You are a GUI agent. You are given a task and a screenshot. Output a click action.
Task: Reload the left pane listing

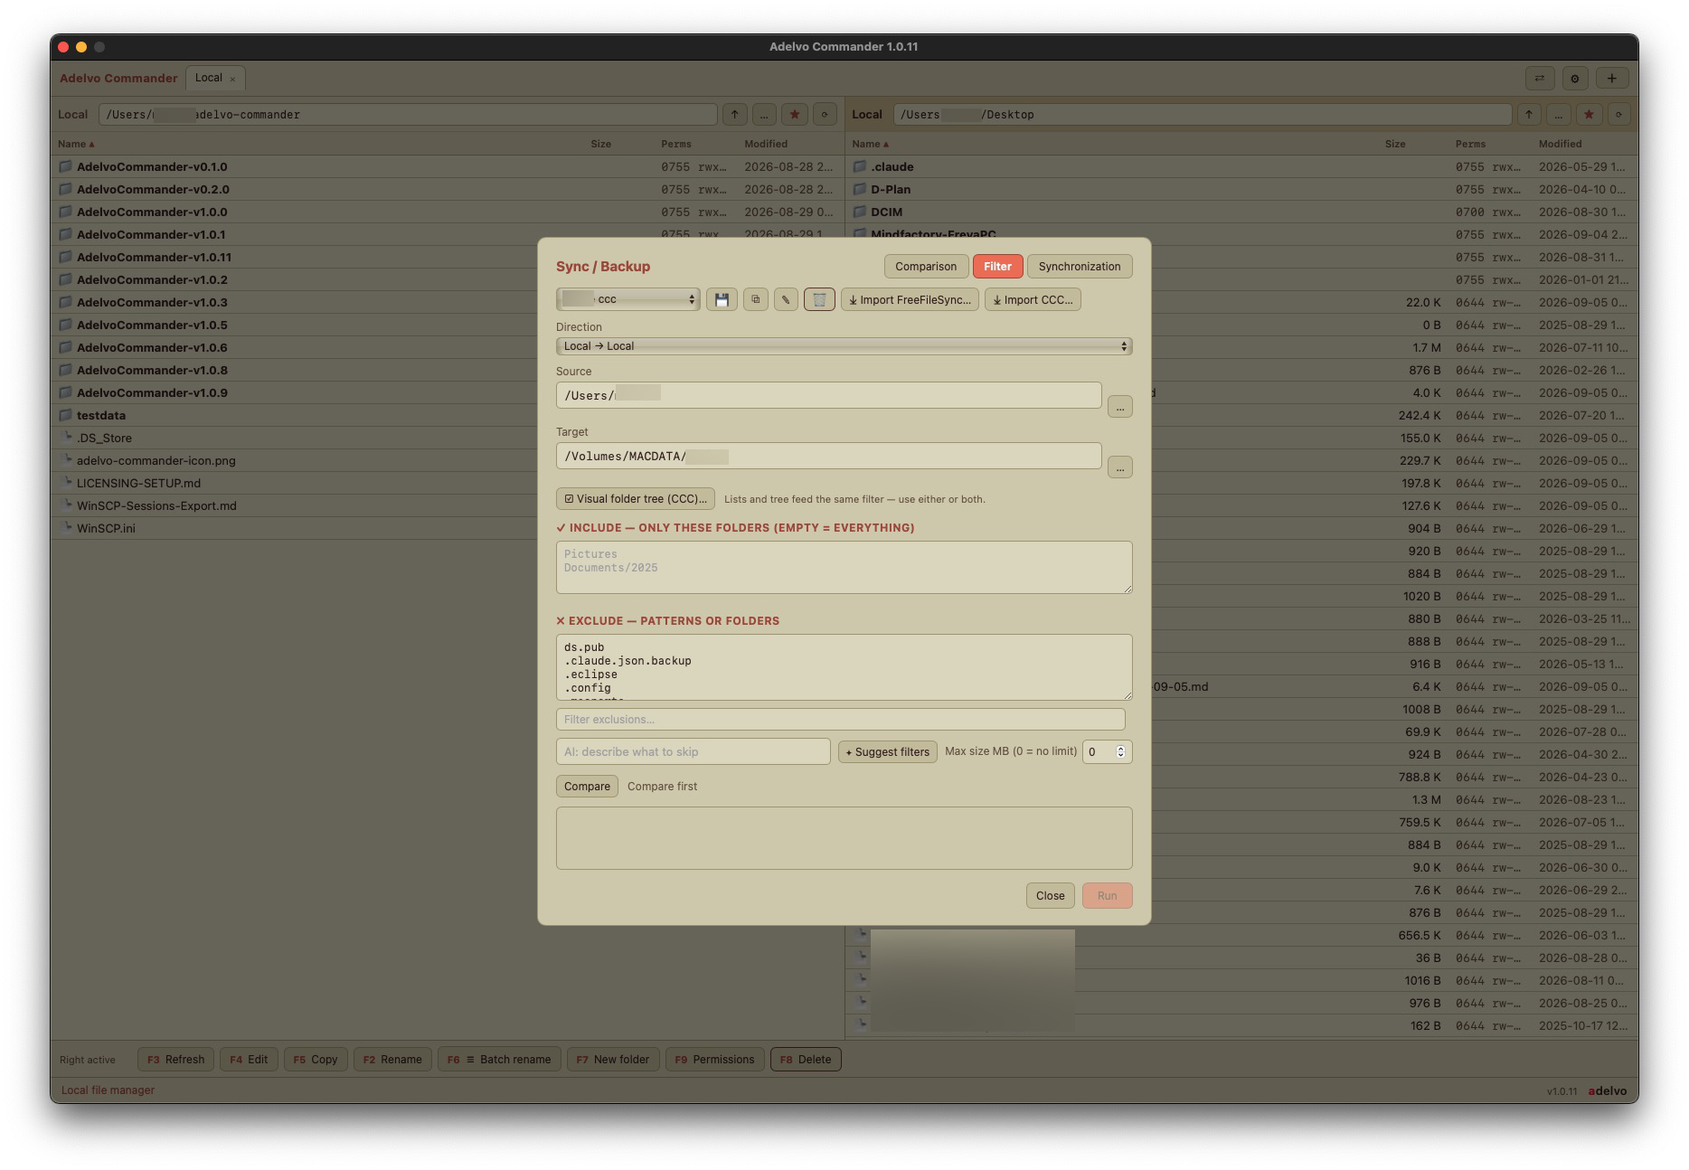pos(824,114)
